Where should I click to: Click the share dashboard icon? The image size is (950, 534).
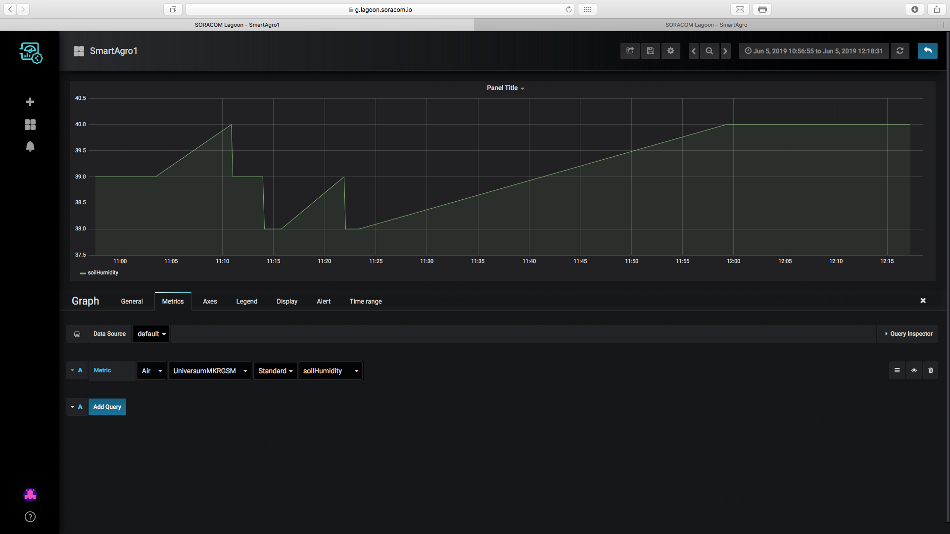pos(630,51)
